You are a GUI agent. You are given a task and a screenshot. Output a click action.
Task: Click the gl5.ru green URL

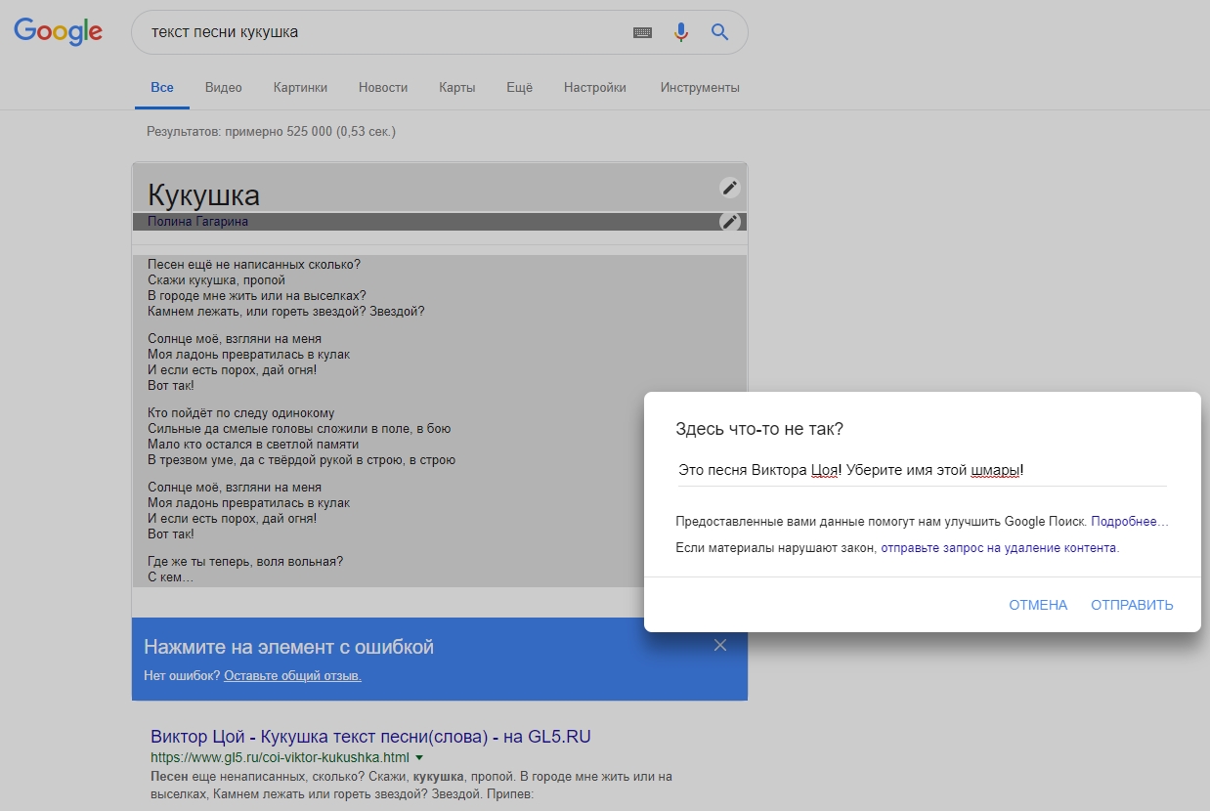coord(280,757)
